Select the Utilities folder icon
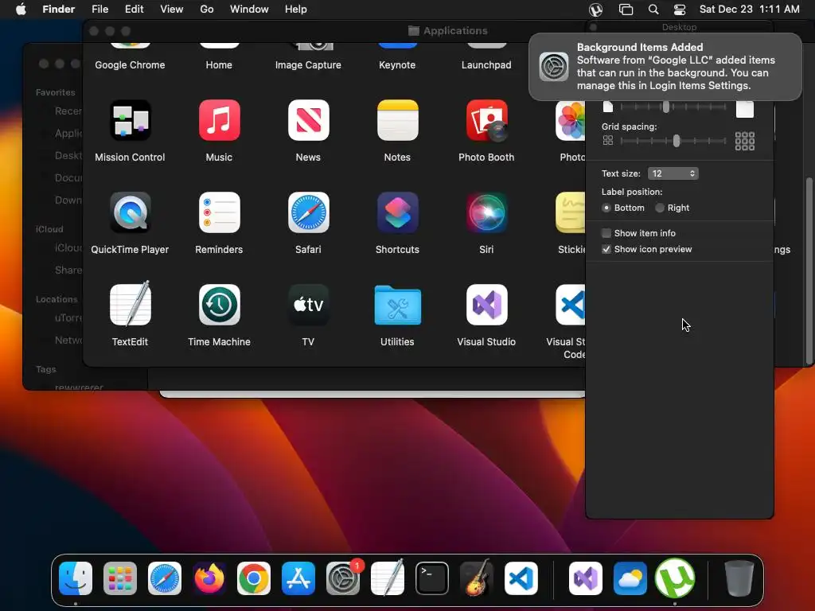This screenshot has height=611, width=815. pyautogui.click(x=397, y=305)
